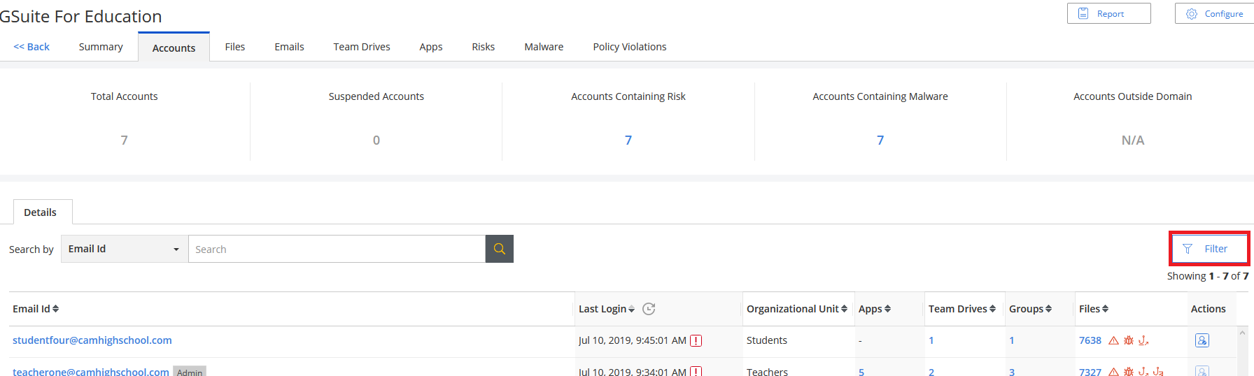The height and width of the screenshot is (376, 1254).
Task: Switch to the Malware tab
Action: click(544, 47)
